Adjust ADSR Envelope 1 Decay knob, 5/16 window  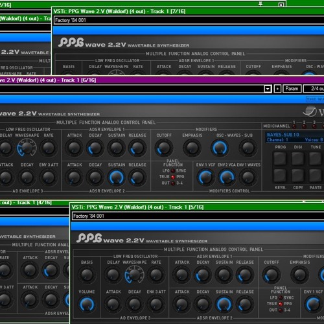click(203, 275)
